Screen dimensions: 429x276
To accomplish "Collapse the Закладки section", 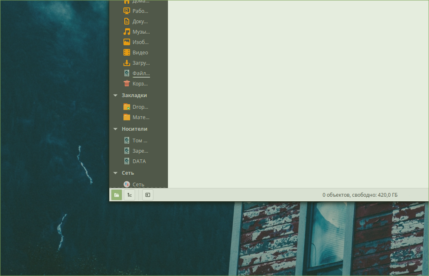I will (x=116, y=95).
